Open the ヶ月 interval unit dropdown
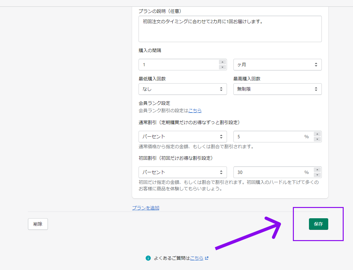 pos(277,65)
